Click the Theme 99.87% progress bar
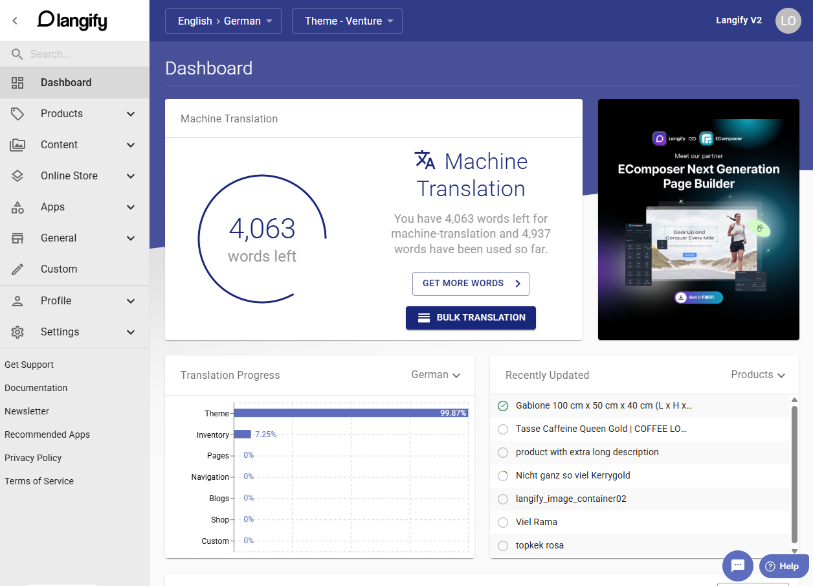 pos(351,413)
